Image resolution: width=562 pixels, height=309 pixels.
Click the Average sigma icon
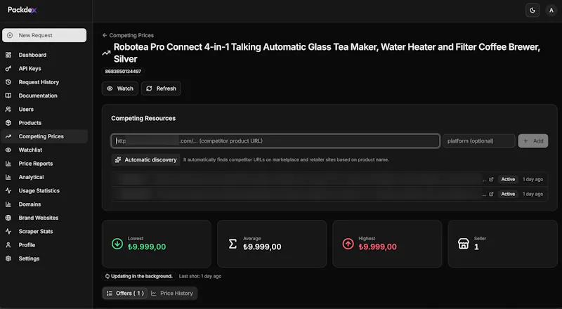click(x=233, y=244)
